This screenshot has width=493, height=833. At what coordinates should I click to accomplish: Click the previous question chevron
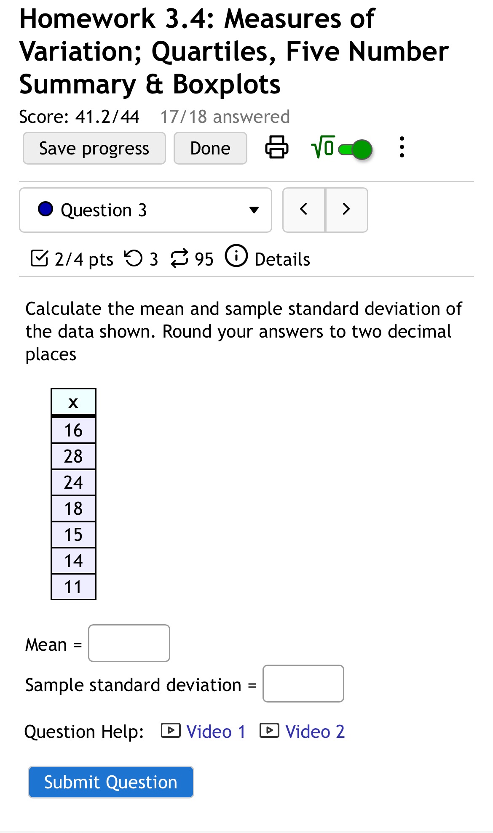pos(304,209)
